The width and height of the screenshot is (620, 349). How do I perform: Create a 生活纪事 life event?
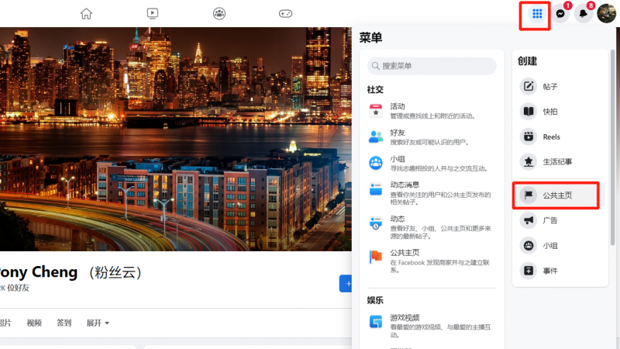(x=560, y=162)
